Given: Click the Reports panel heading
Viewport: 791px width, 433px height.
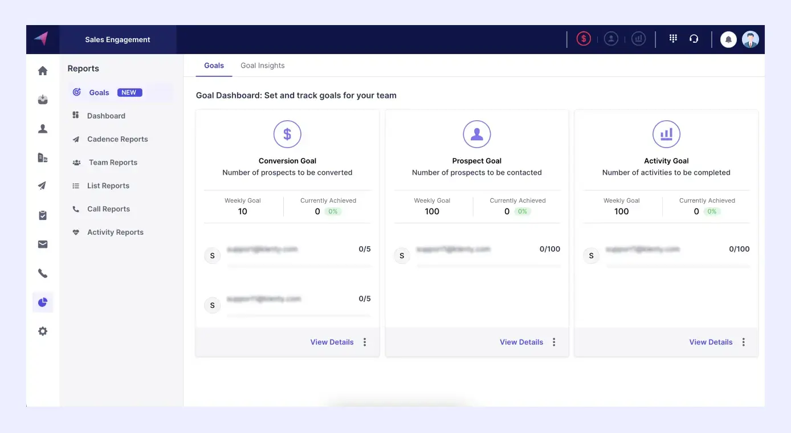Looking at the screenshot, I should pyautogui.click(x=83, y=68).
